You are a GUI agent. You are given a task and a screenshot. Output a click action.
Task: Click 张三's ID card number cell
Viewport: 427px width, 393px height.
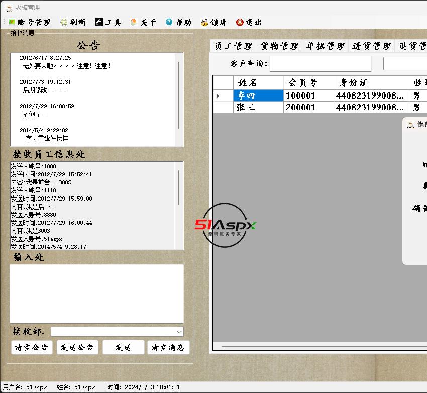371,107
